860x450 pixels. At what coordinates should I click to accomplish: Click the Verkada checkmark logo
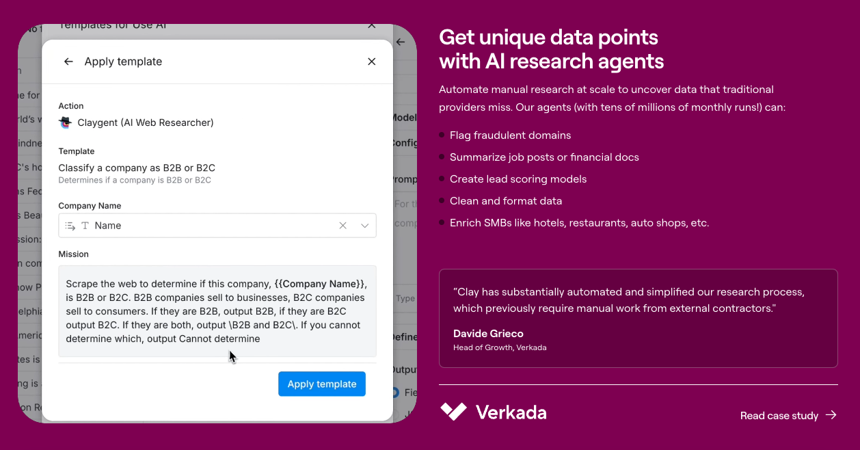tap(453, 412)
